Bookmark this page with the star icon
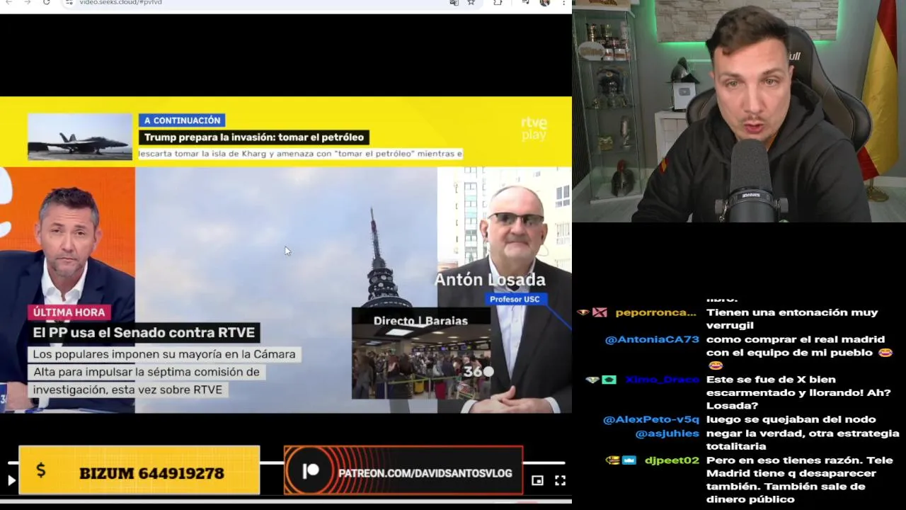This screenshot has height=510, width=906. point(471,3)
